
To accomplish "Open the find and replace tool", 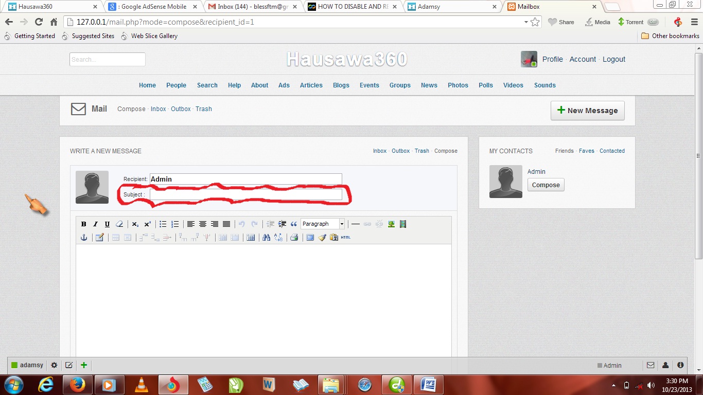I will tap(278, 238).
